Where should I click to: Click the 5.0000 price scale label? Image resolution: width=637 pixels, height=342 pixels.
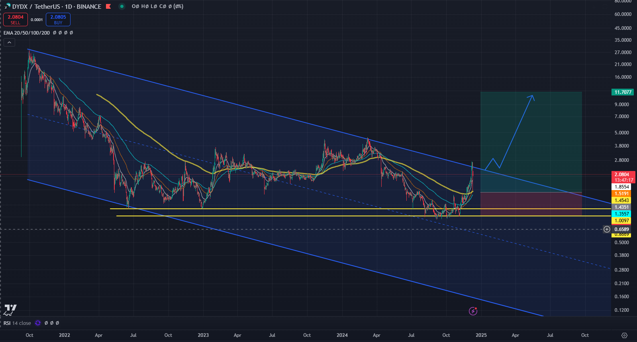(622, 132)
